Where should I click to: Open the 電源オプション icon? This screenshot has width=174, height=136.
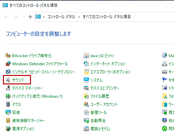coord(8,129)
